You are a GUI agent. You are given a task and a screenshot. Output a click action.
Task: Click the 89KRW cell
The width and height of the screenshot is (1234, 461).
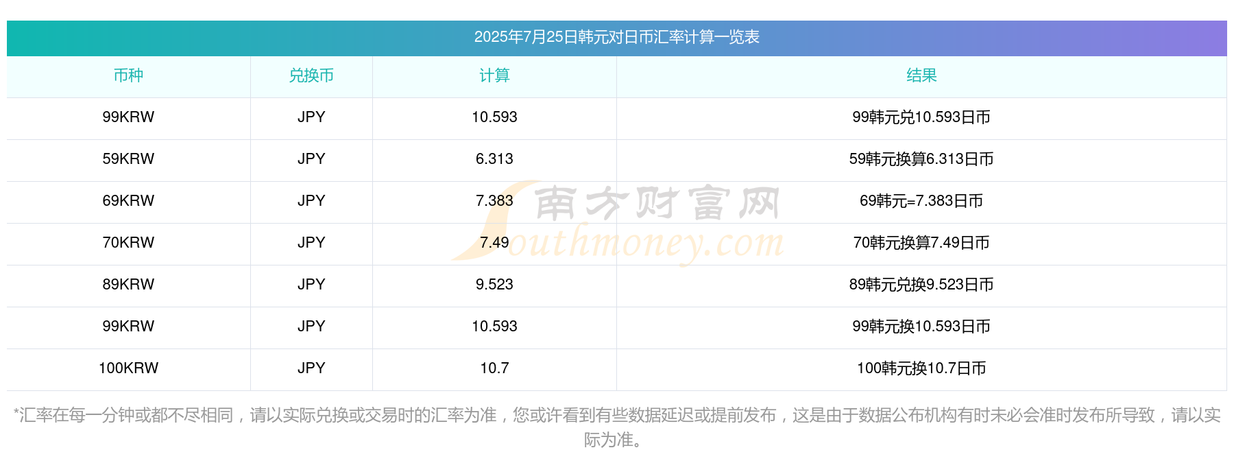coord(128,285)
